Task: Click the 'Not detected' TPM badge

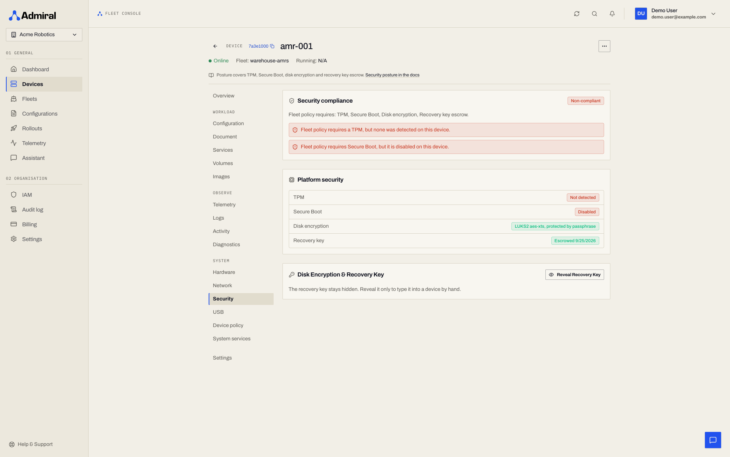Action: [x=583, y=197]
